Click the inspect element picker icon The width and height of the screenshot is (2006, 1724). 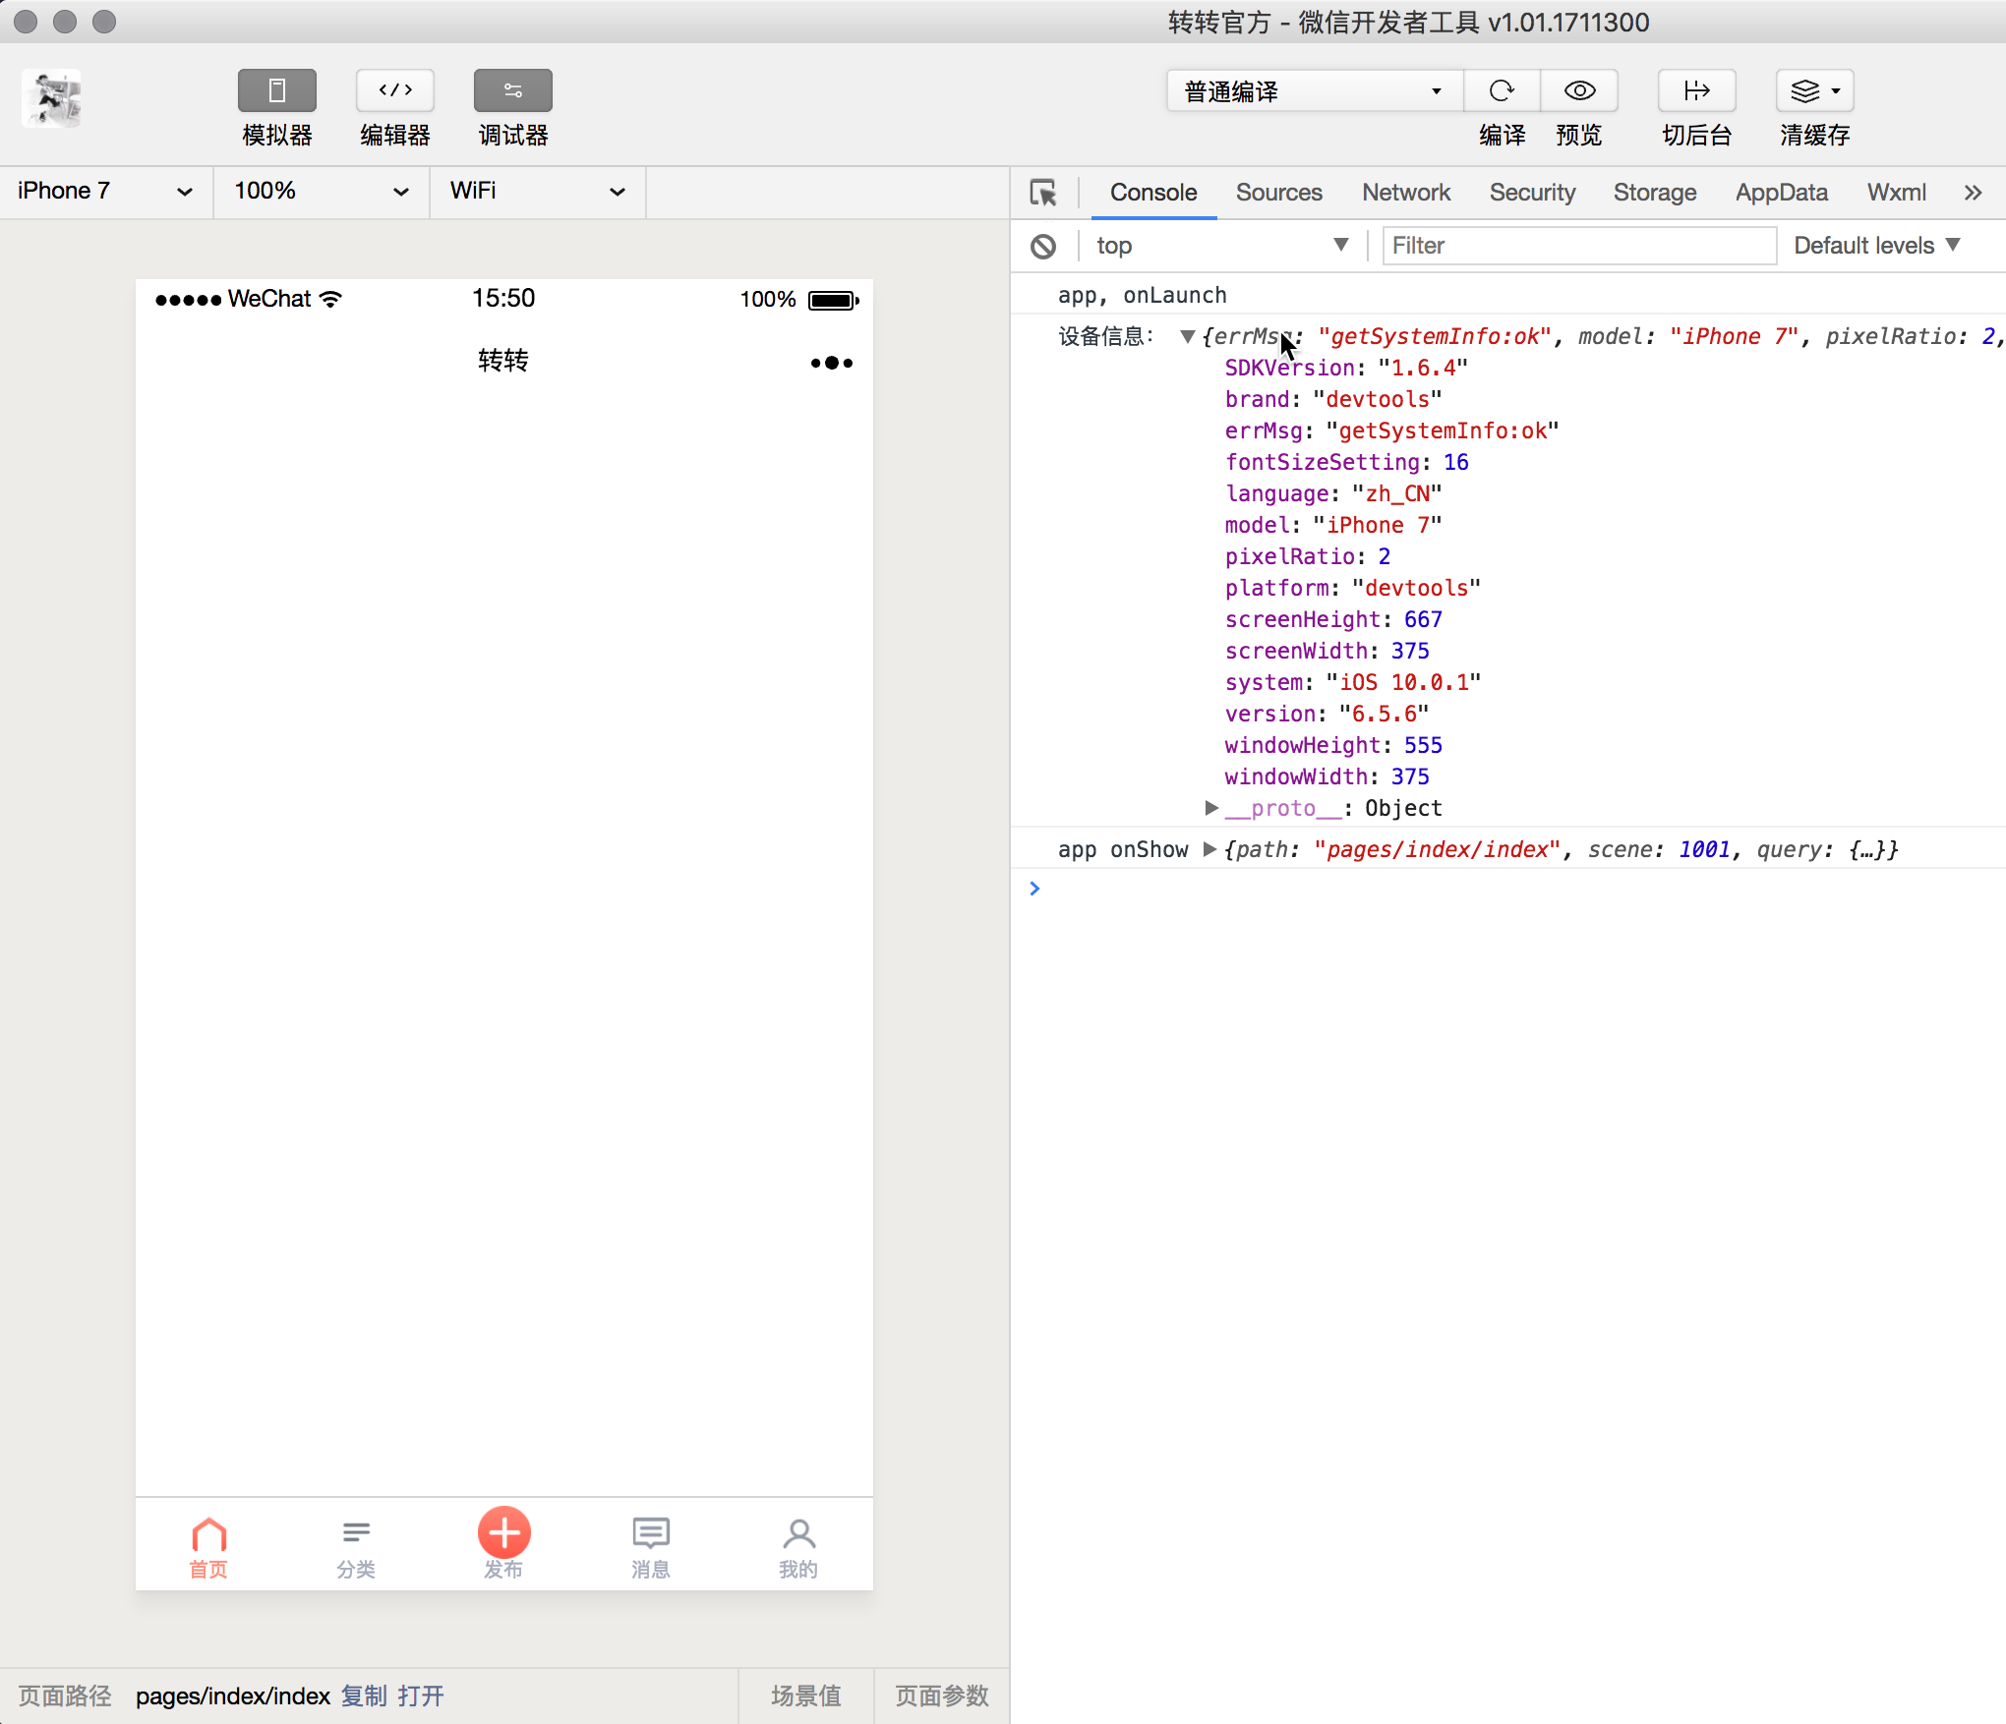tap(1043, 193)
